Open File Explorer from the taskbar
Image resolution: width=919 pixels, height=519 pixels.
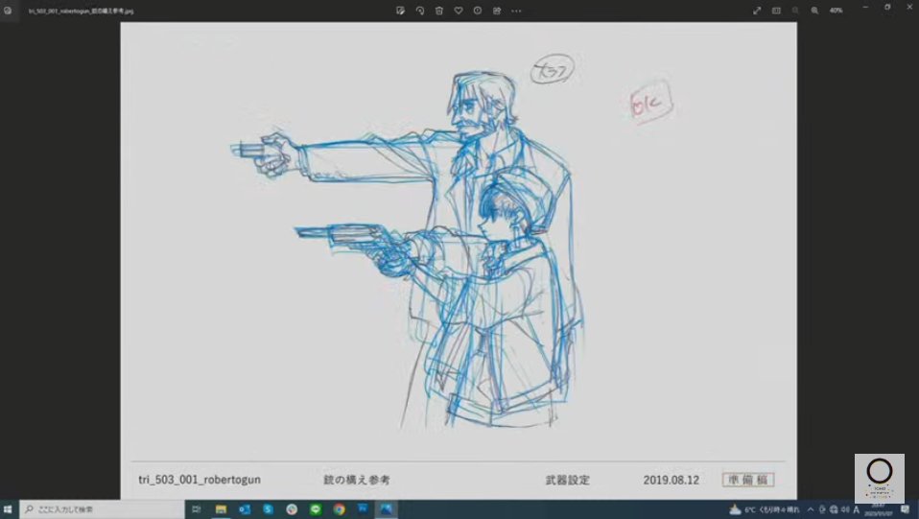[x=221, y=509]
